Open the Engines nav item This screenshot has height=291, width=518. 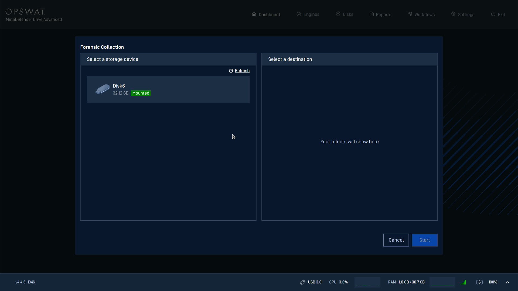(x=308, y=14)
